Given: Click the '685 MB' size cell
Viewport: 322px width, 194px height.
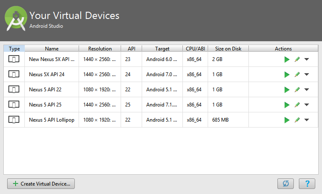Looking at the screenshot, I should [x=228, y=120].
